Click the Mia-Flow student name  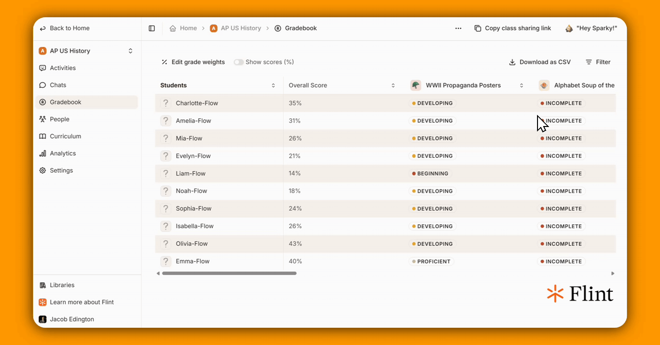189,138
